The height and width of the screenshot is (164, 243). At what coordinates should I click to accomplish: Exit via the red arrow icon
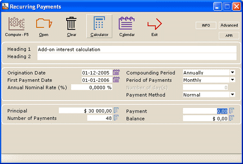pos(154,24)
